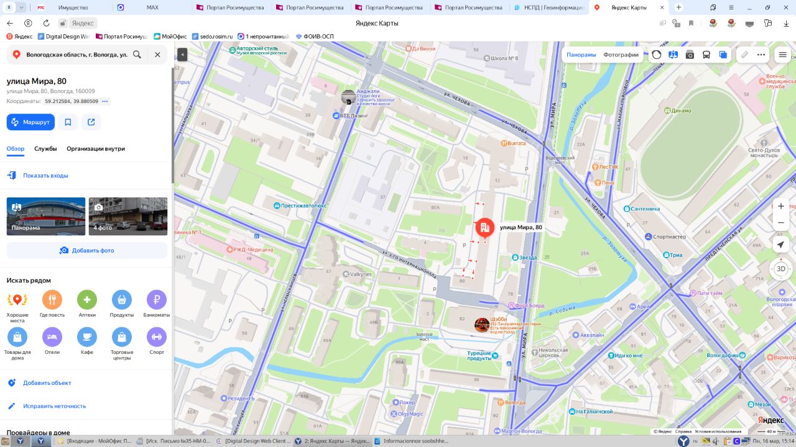
Task: Search nearby Кафе
Action: (x=87, y=342)
